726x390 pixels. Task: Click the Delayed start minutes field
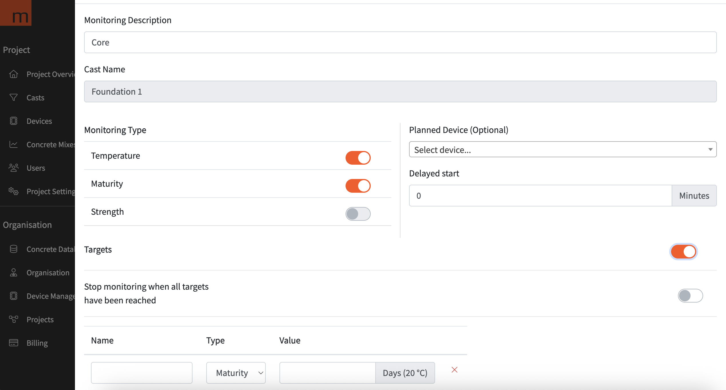(x=540, y=196)
